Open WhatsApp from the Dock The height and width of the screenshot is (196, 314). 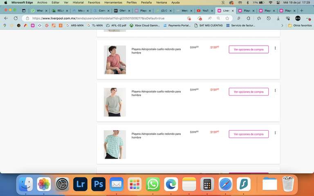coord(153,184)
